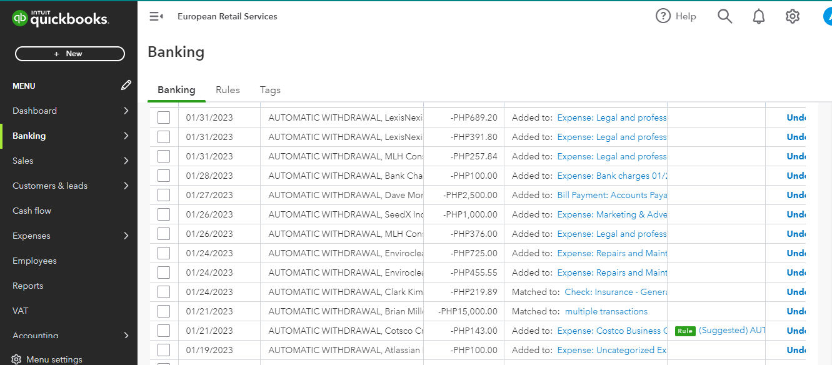
Task: Open the Tags tab
Action: point(270,90)
